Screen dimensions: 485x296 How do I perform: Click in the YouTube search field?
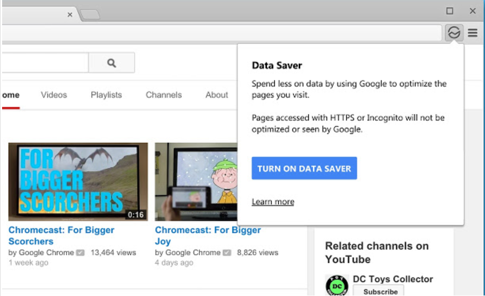pos(45,63)
